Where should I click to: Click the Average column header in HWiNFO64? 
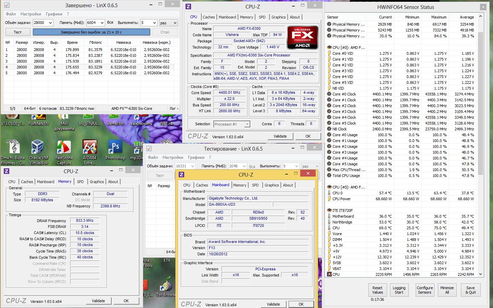coord(463,17)
